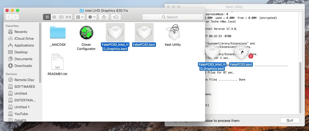Click the Share toolbar button
Screen dimensions: 309x131
click(104, 17)
